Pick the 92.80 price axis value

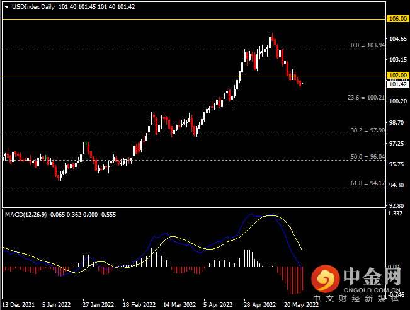[398, 205]
